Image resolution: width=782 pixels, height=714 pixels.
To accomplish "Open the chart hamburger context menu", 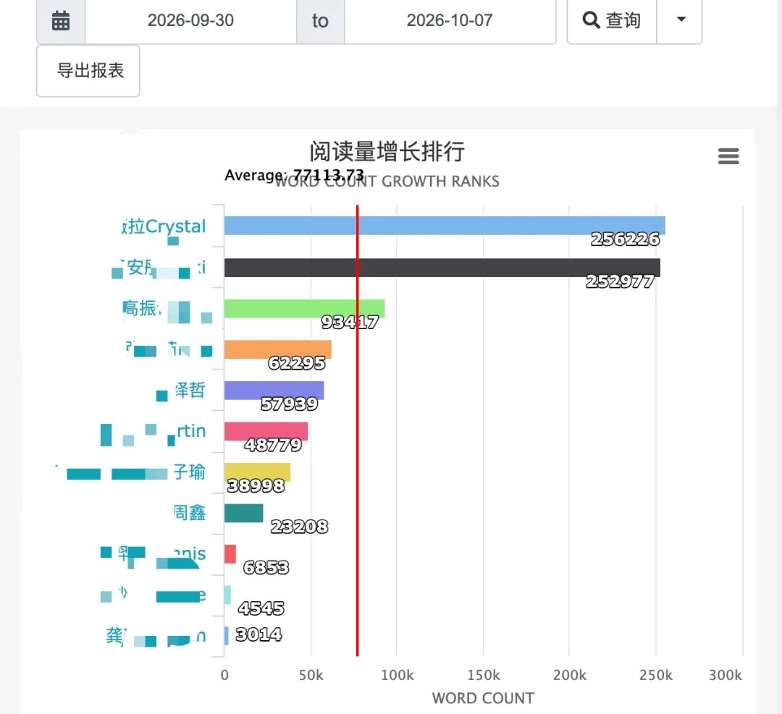I will pos(728,156).
